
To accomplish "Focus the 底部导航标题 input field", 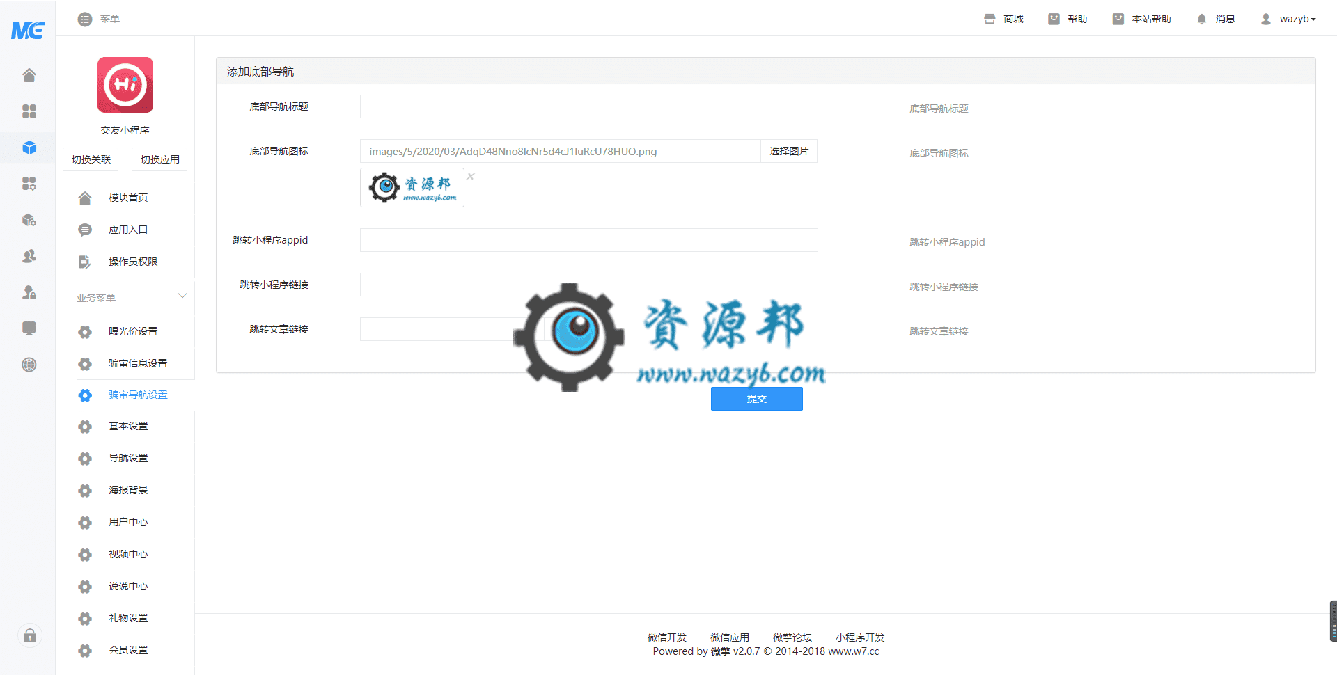I will click(589, 106).
